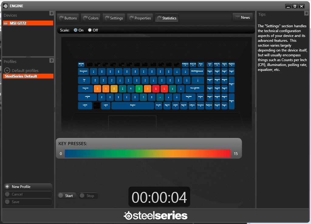Select the MSI GT72 device
The height and width of the screenshot is (224, 311).
point(28,23)
